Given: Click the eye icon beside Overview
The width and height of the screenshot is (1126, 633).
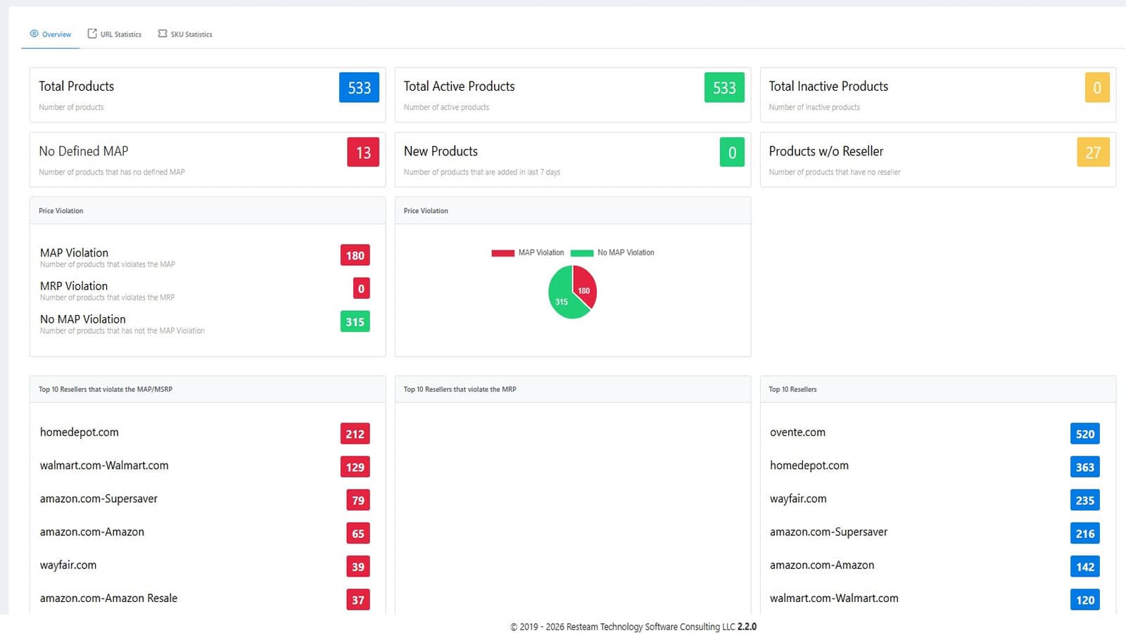Looking at the screenshot, I should pos(34,34).
